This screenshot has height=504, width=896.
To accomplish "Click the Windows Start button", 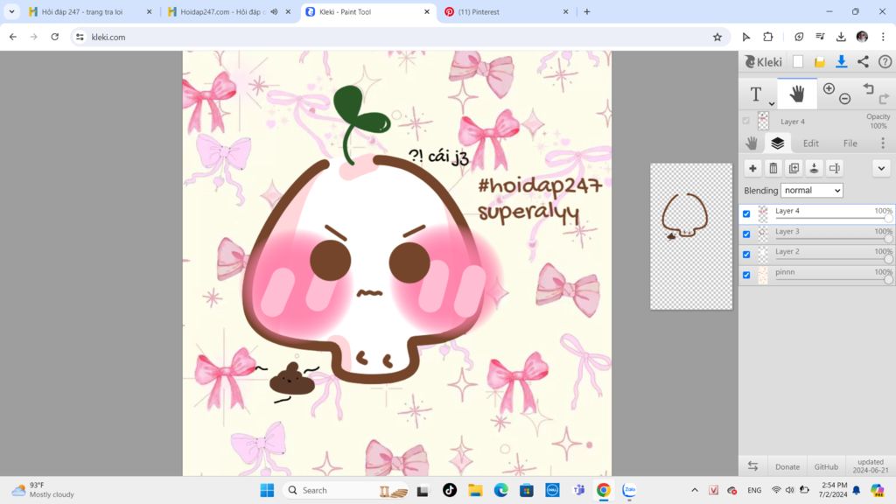I will [267, 490].
